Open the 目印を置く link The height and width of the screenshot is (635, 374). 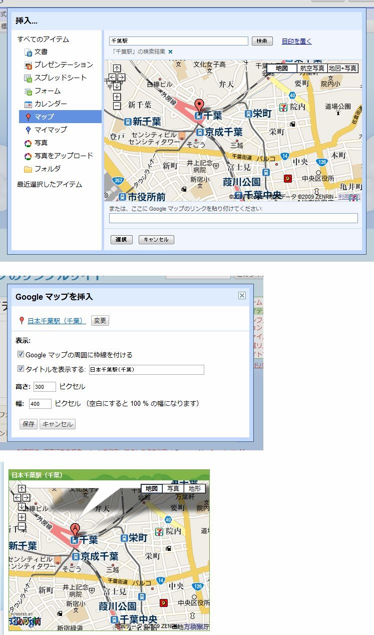click(x=296, y=41)
